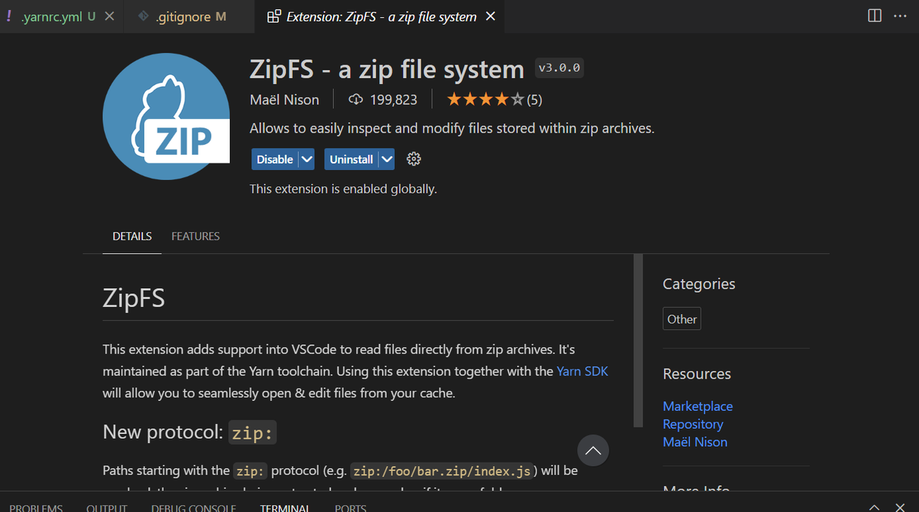Select the DETAILS tab
The image size is (919, 512).
point(132,236)
